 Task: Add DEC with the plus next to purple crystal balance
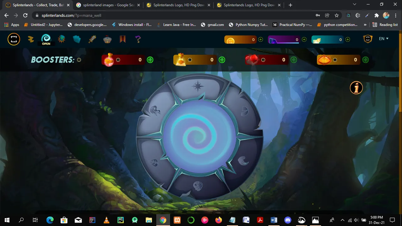304,40
